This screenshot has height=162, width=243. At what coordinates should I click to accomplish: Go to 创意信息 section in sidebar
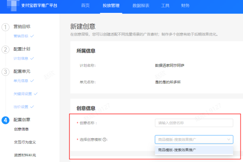21,129
